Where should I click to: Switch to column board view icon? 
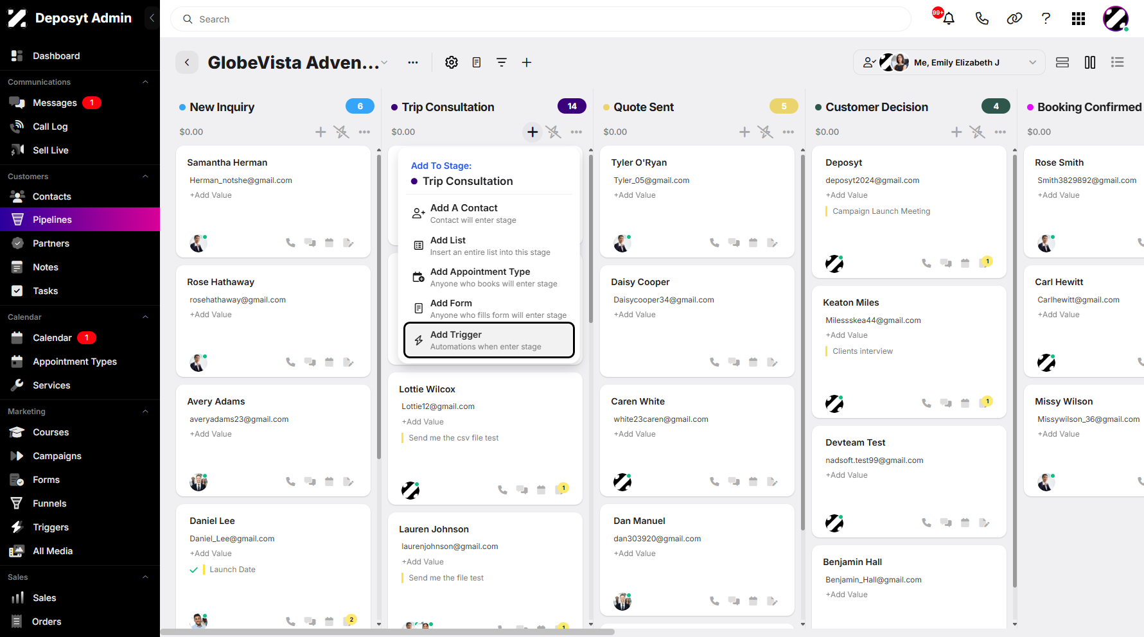[1090, 62]
